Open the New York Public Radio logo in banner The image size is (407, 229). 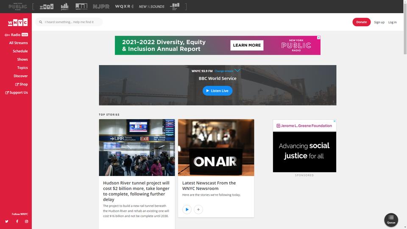296,45
